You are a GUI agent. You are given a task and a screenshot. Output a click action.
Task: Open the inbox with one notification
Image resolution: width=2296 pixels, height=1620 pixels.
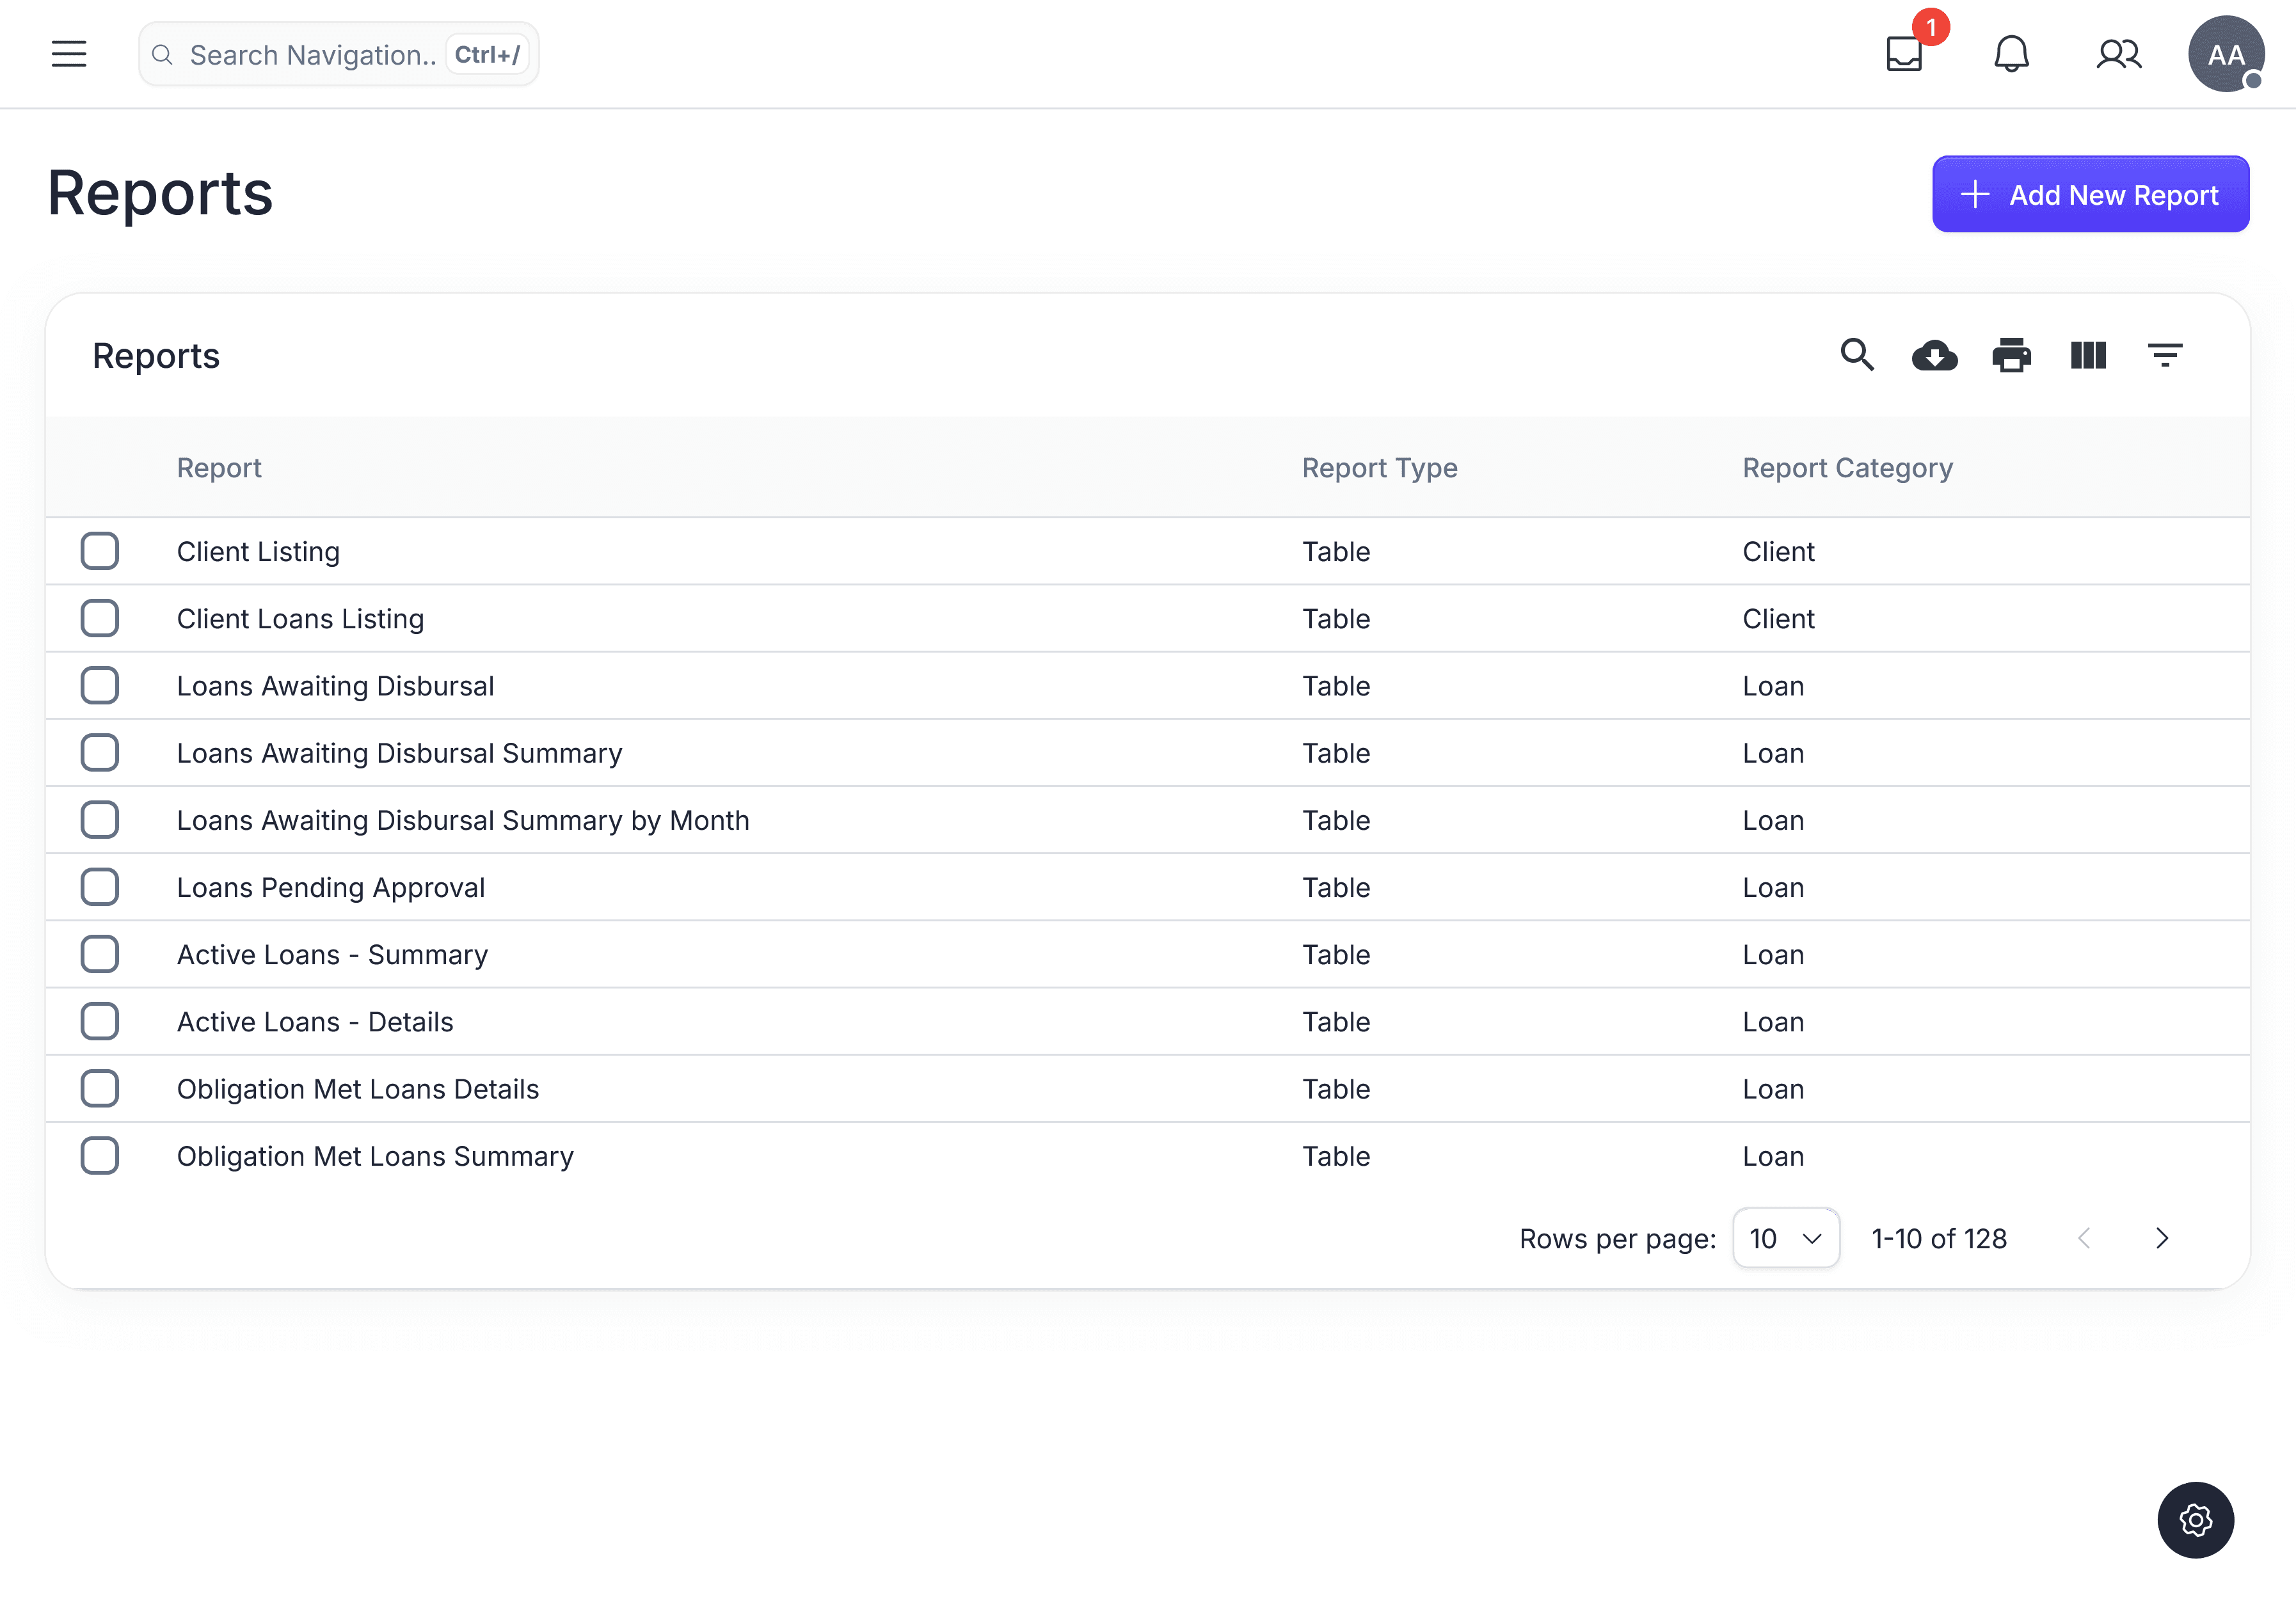click(x=1905, y=54)
